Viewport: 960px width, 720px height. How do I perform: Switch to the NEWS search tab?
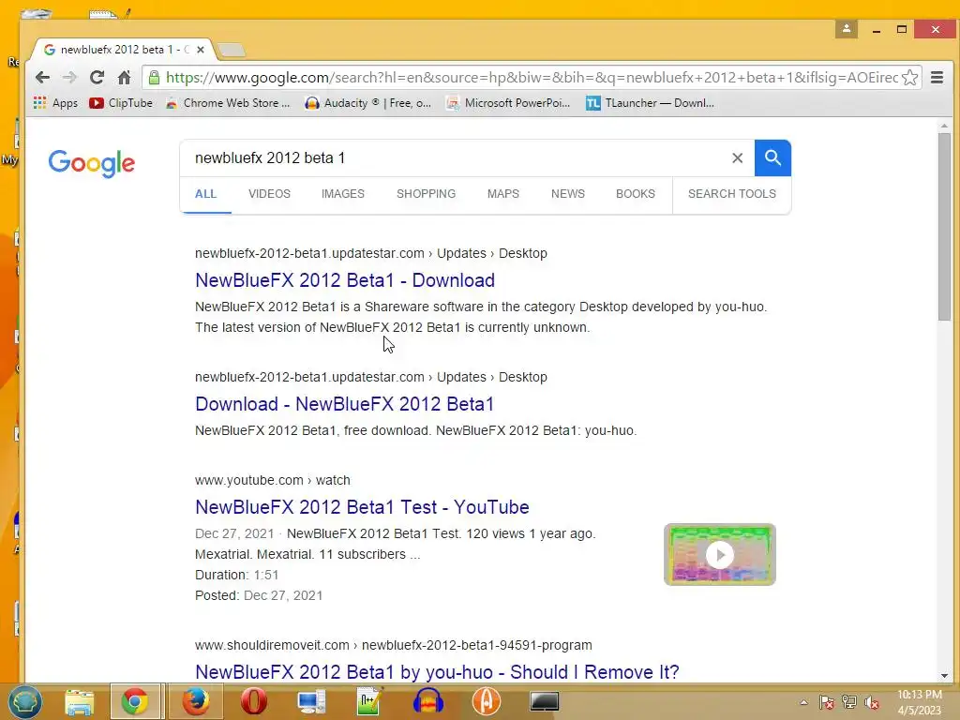(568, 194)
